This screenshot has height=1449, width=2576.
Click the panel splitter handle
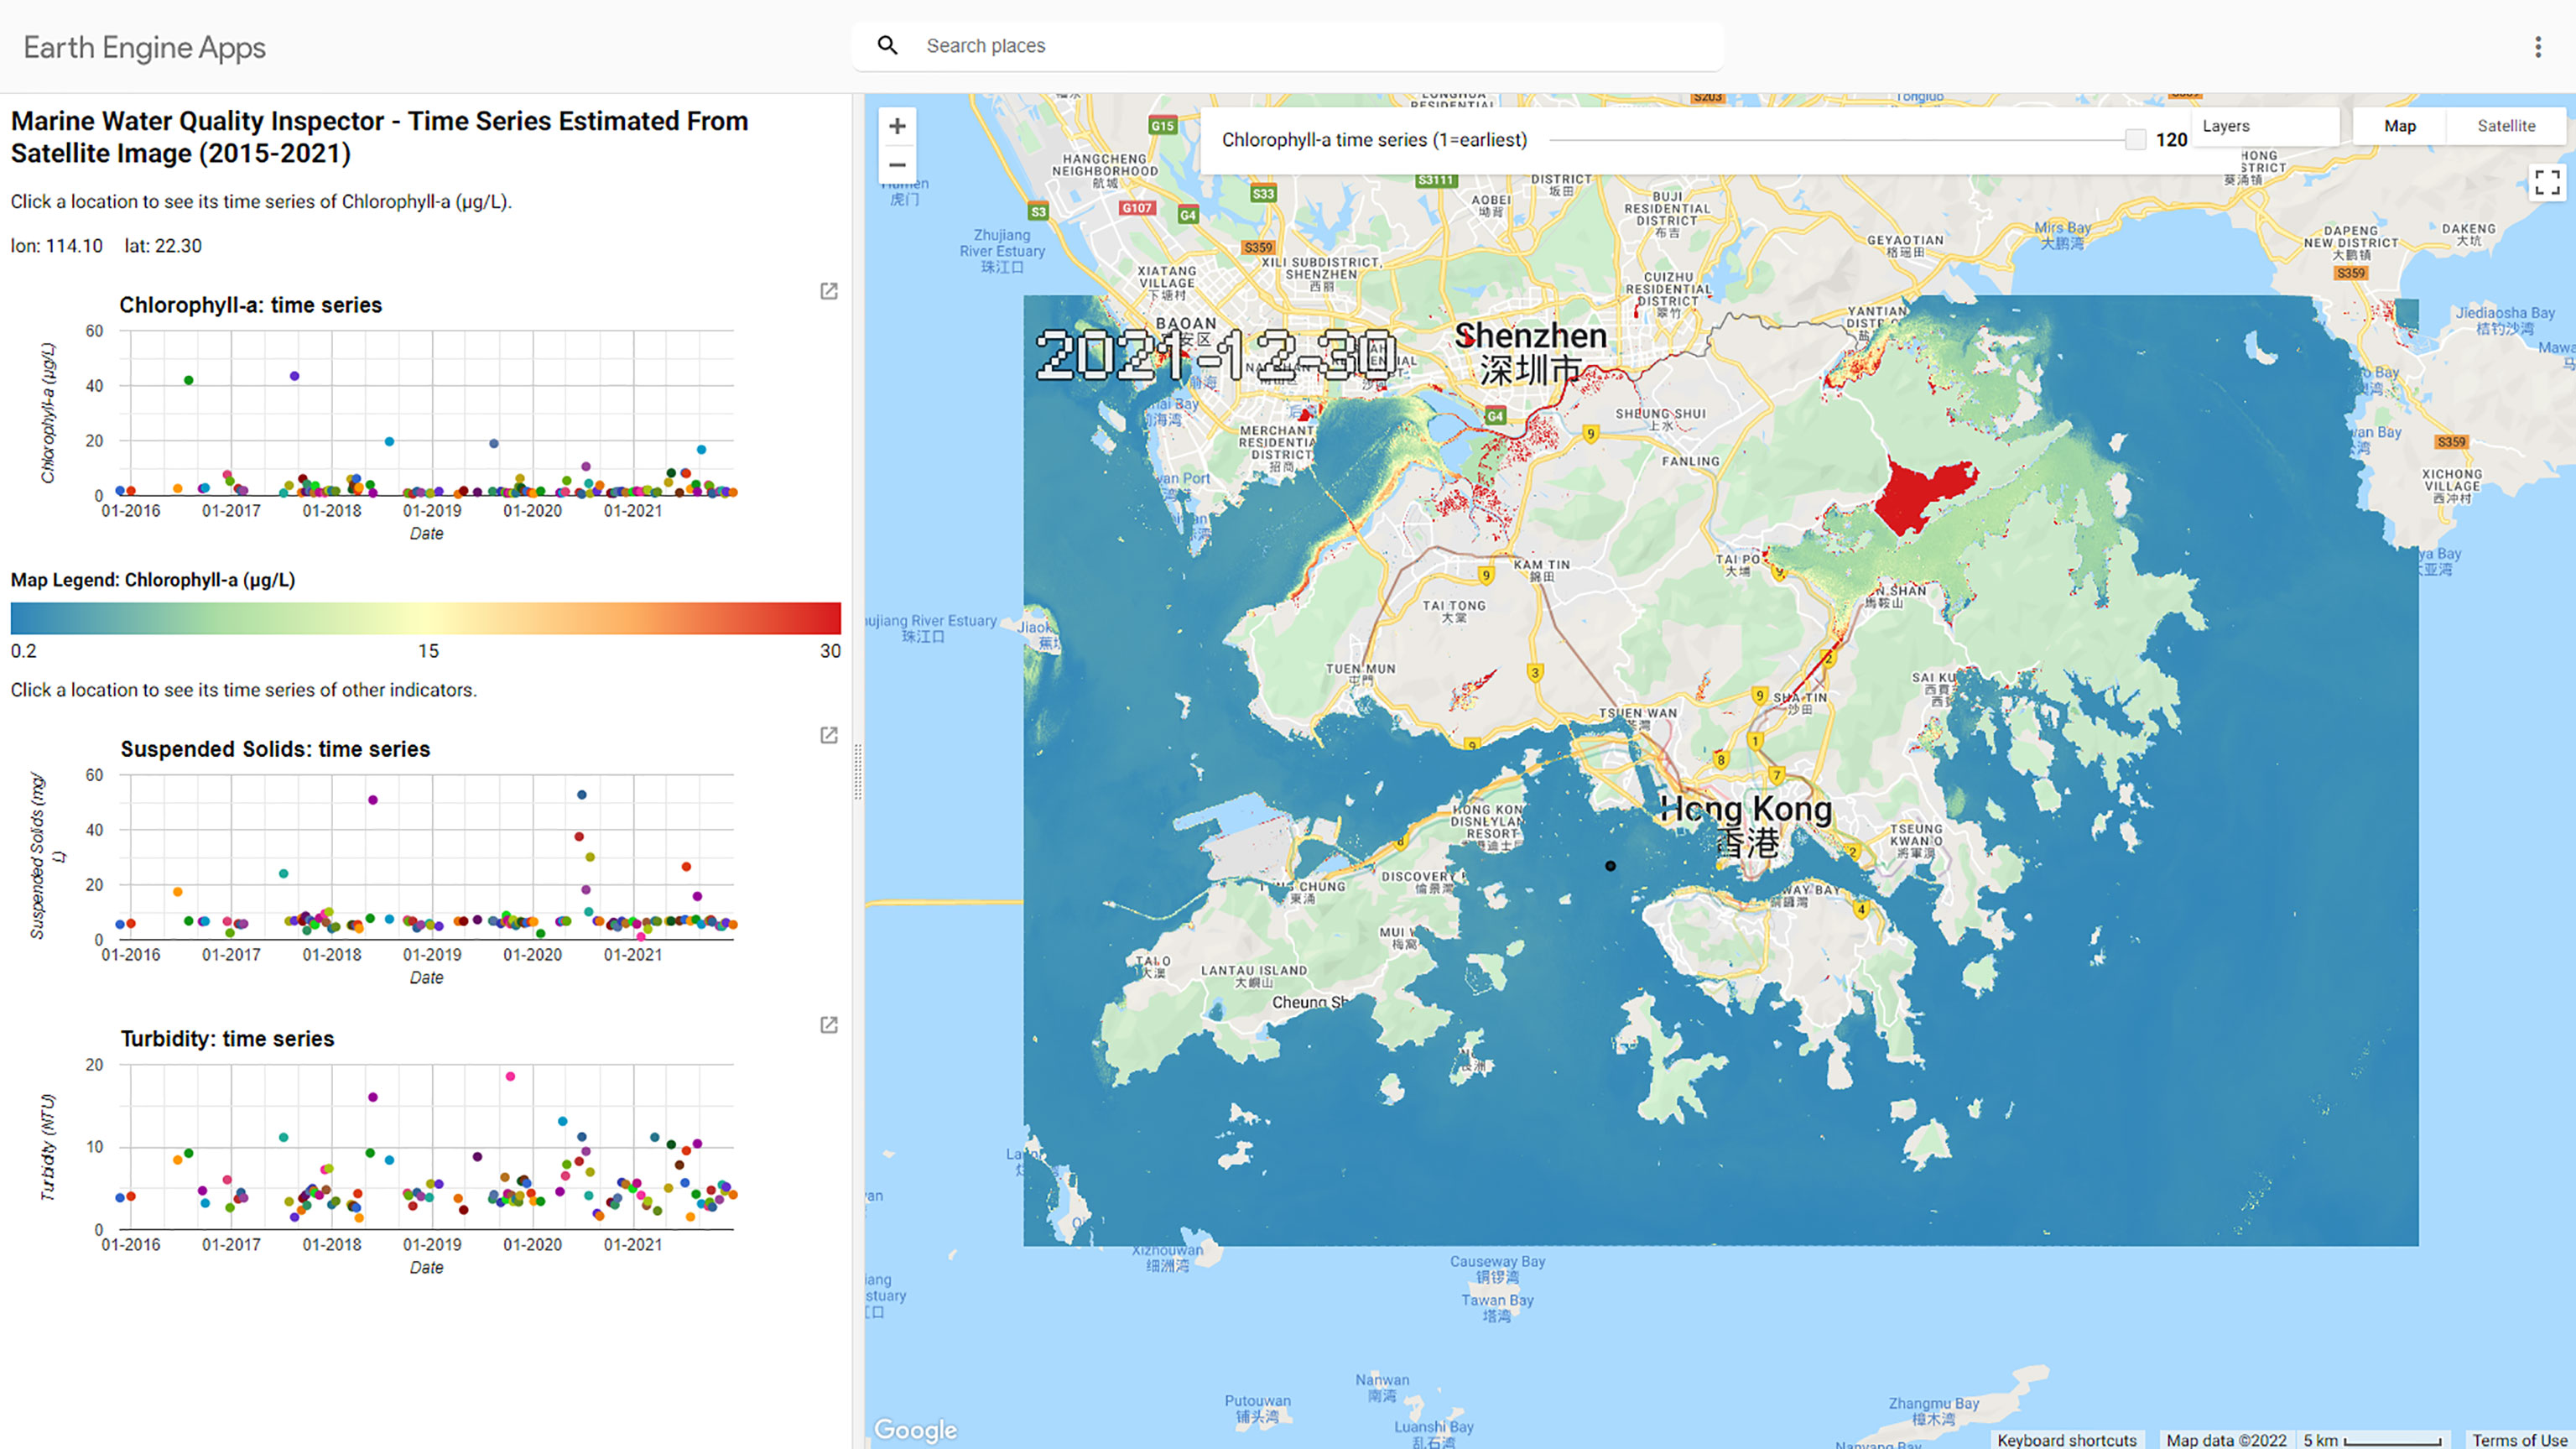tap(857, 771)
